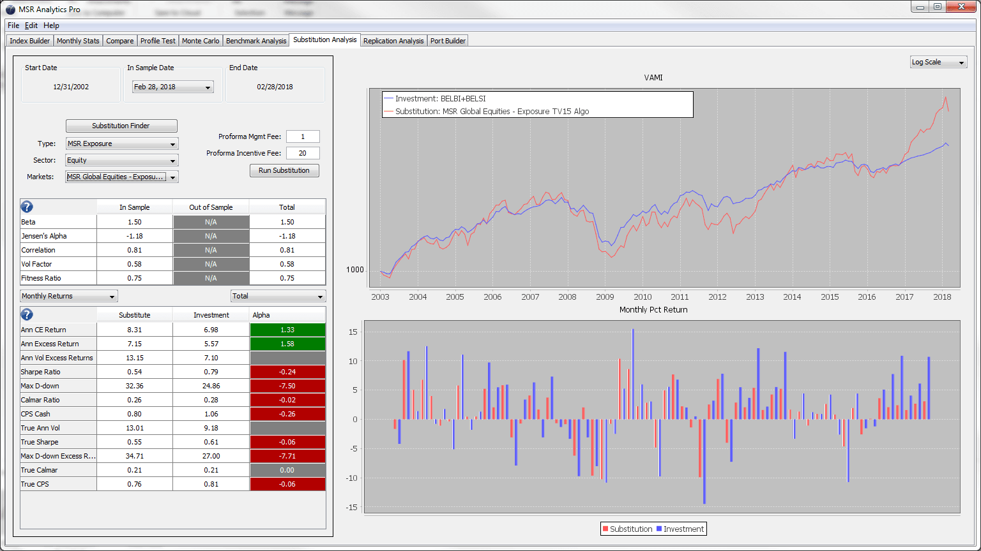Open the Monthly Returns dropdown
Image resolution: width=981 pixels, height=551 pixels.
(69, 297)
